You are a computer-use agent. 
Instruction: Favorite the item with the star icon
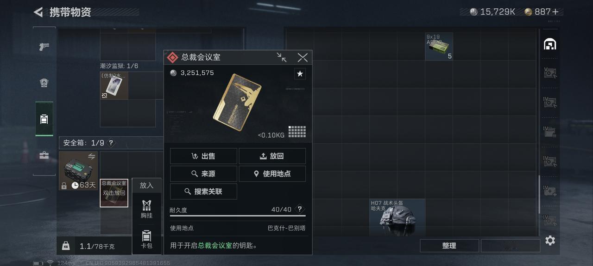coord(300,74)
